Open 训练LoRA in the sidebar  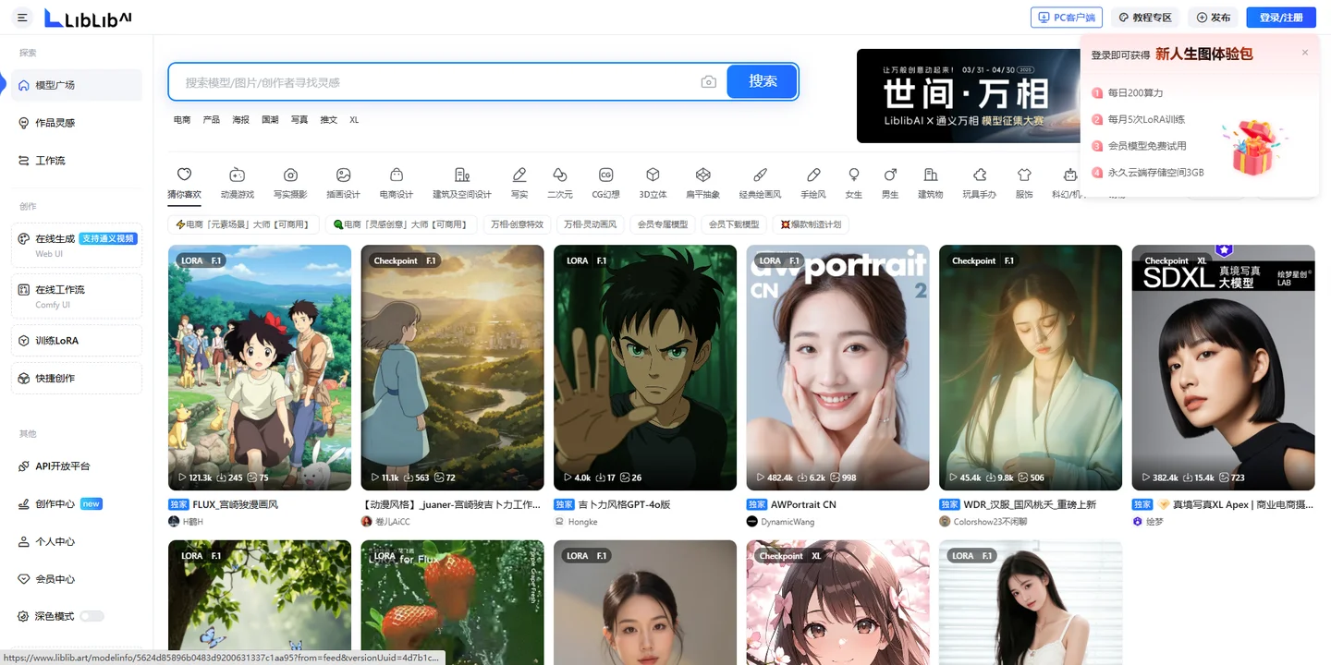coord(57,341)
